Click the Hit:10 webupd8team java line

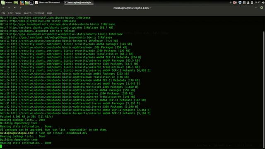tap(56, 38)
